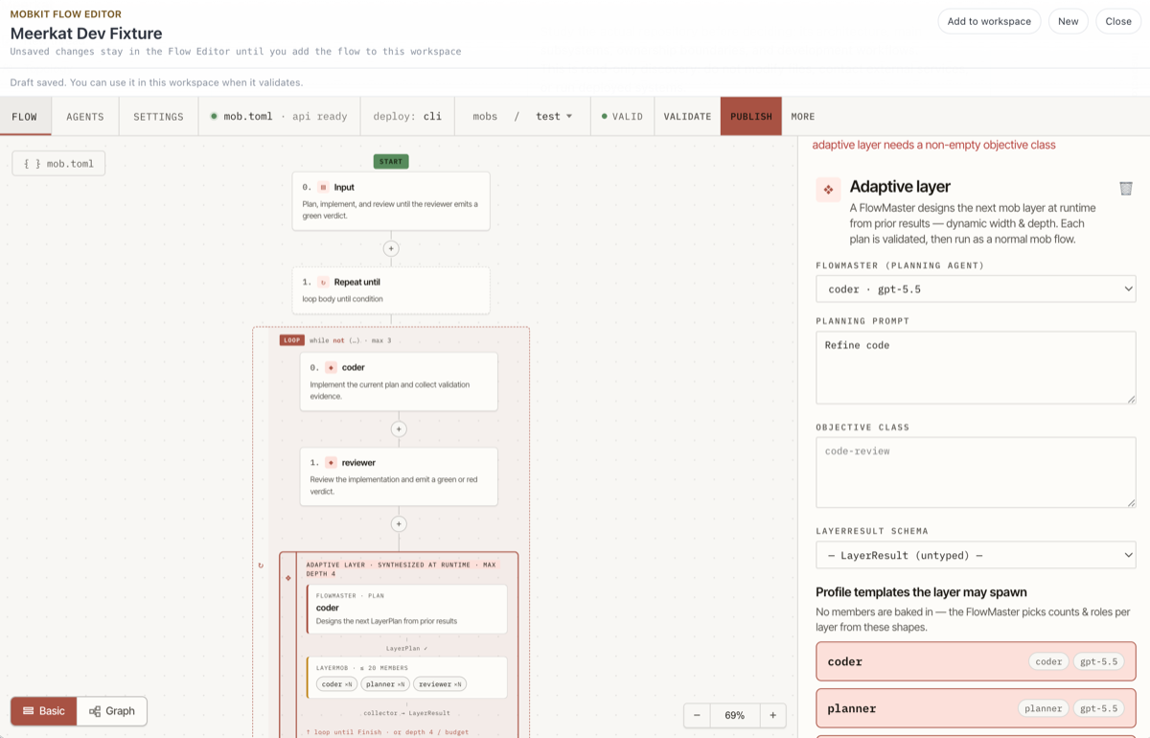Screen dimensions: 1150x738
Task: Click the Repeat until loop icon
Action: (323, 282)
